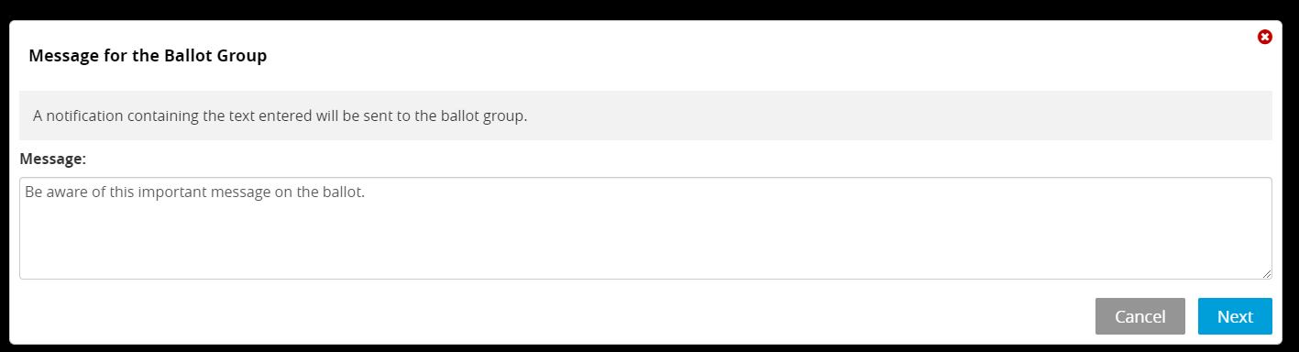The image size is (1299, 352).
Task: Click the white dialog header area beside the title
Action: pos(733,56)
